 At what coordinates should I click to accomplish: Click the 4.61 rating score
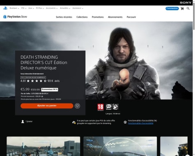[x=23, y=81]
